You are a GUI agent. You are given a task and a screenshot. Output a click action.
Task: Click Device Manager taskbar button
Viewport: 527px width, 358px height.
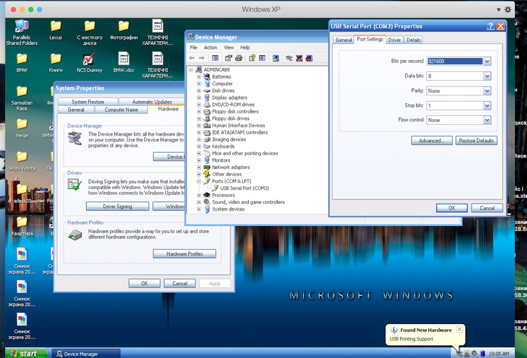click(x=86, y=354)
